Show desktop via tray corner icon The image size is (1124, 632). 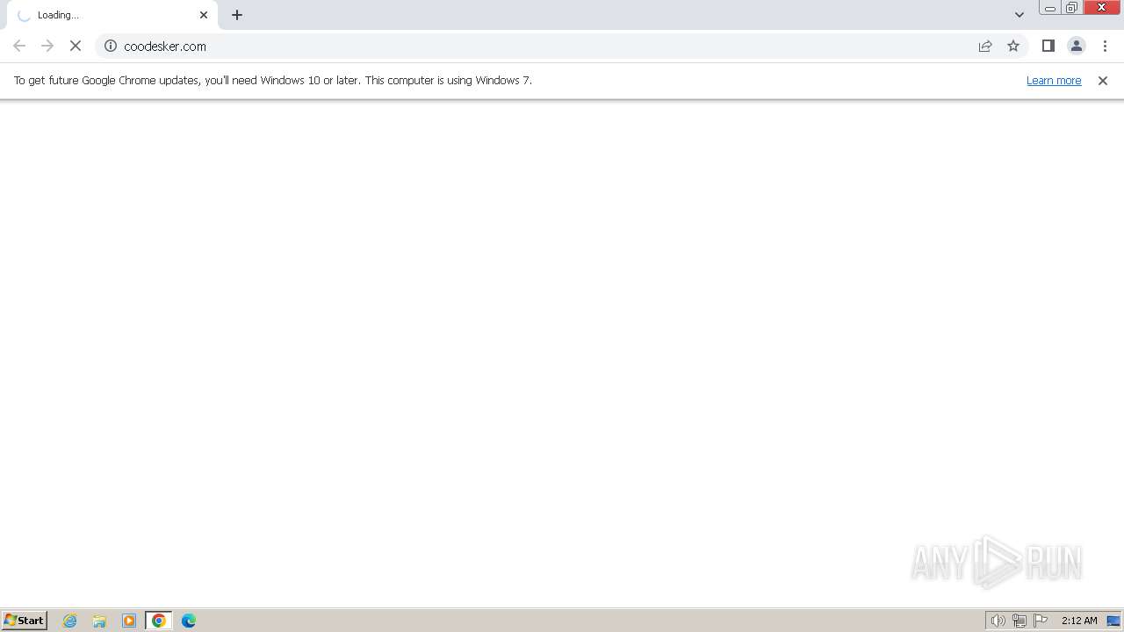1113,621
